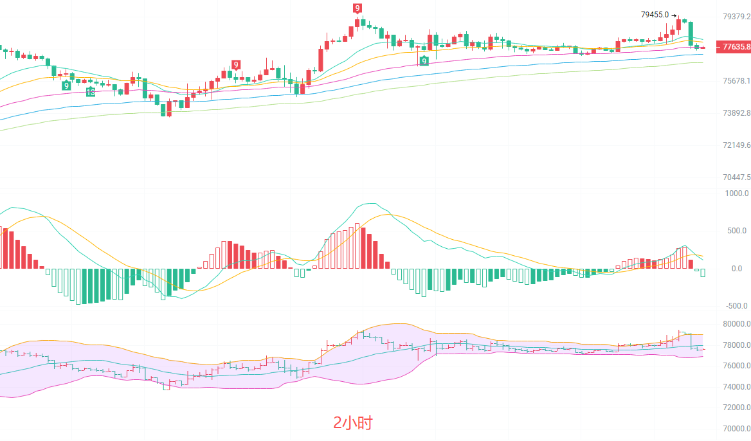The image size is (751, 441).
Task: Select the lower red 9 signal marker
Action: [x=236, y=64]
